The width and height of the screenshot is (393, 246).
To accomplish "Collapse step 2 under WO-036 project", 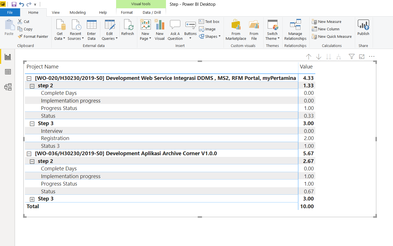I will pos(32,162).
